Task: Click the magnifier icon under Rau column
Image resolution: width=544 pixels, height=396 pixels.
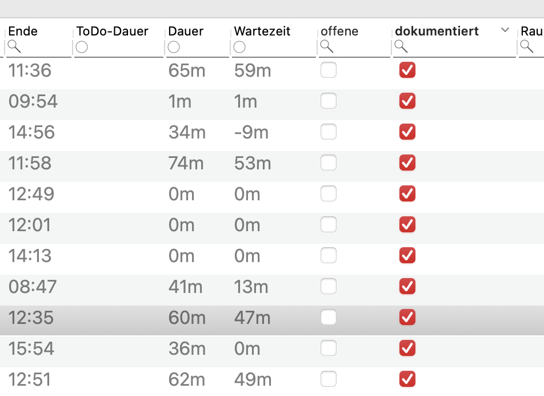Action: tap(527, 46)
